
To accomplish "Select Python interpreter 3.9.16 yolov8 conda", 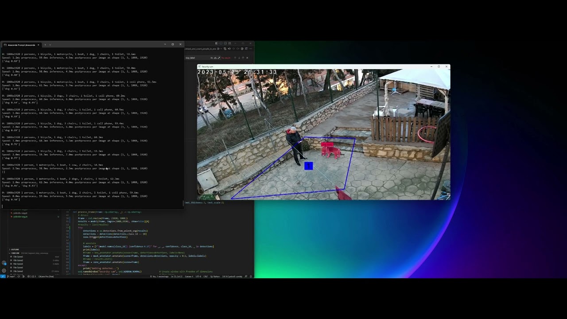I will click(x=232, y=276).
